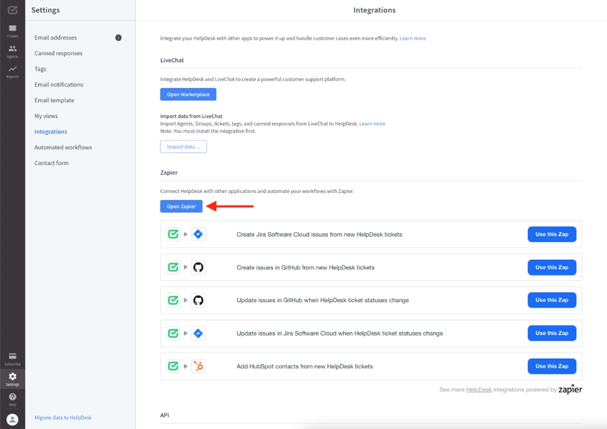
Task: Click 'Create issues in GitHub from new HelpDesk tickets'
Action: coord(306,267)
